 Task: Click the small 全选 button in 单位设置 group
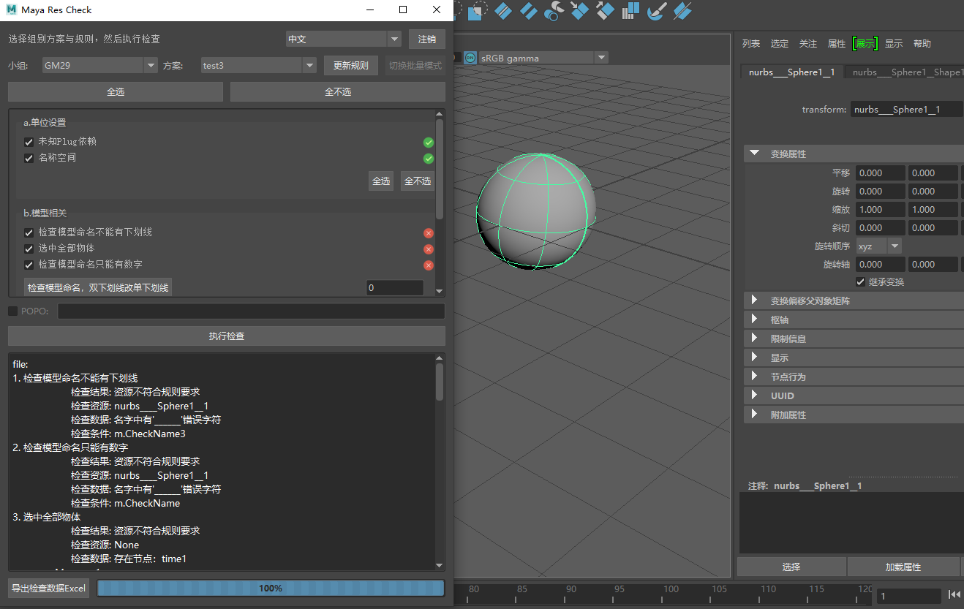tap(381, 181)
